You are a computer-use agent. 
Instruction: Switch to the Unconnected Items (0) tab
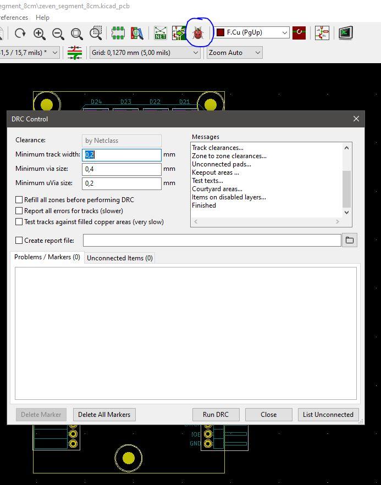pyautogui.click(x=120, y=258)
